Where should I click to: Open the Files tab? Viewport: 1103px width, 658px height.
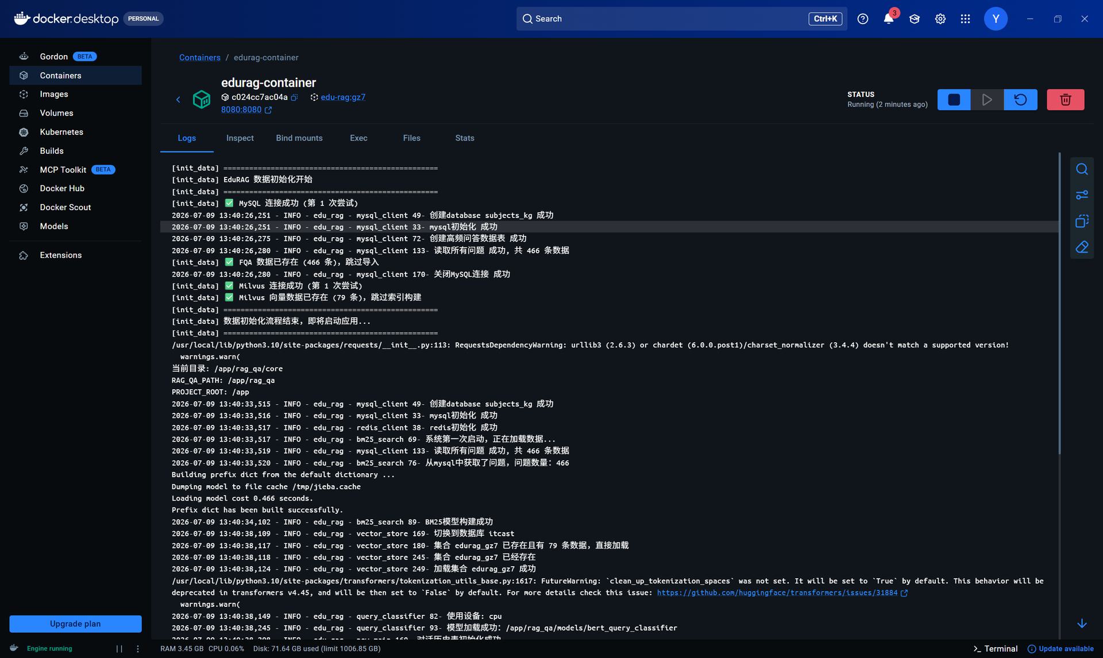(412, 138)
